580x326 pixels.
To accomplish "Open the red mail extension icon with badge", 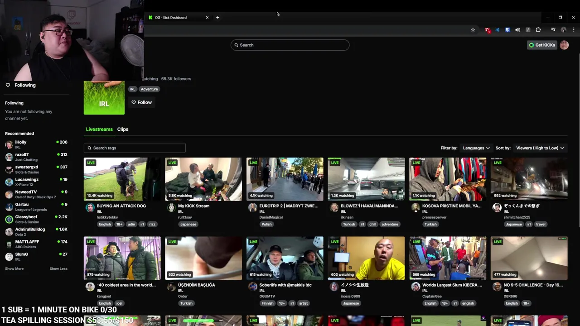I will (x=487, y=30).
